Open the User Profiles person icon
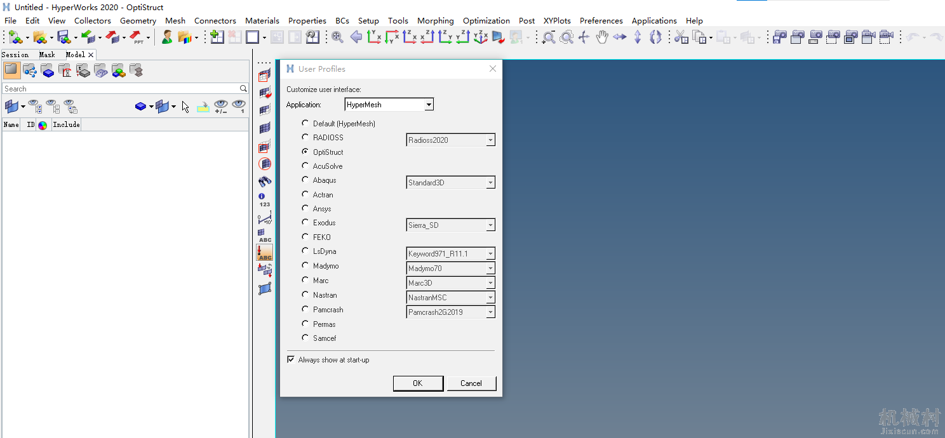Viewport: 945px width, 438px height. coord(167,37)
